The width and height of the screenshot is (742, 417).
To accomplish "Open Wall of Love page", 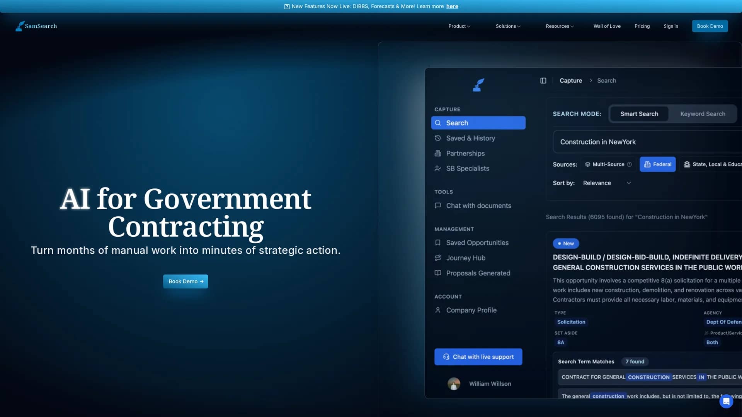I will click(607, 26).
